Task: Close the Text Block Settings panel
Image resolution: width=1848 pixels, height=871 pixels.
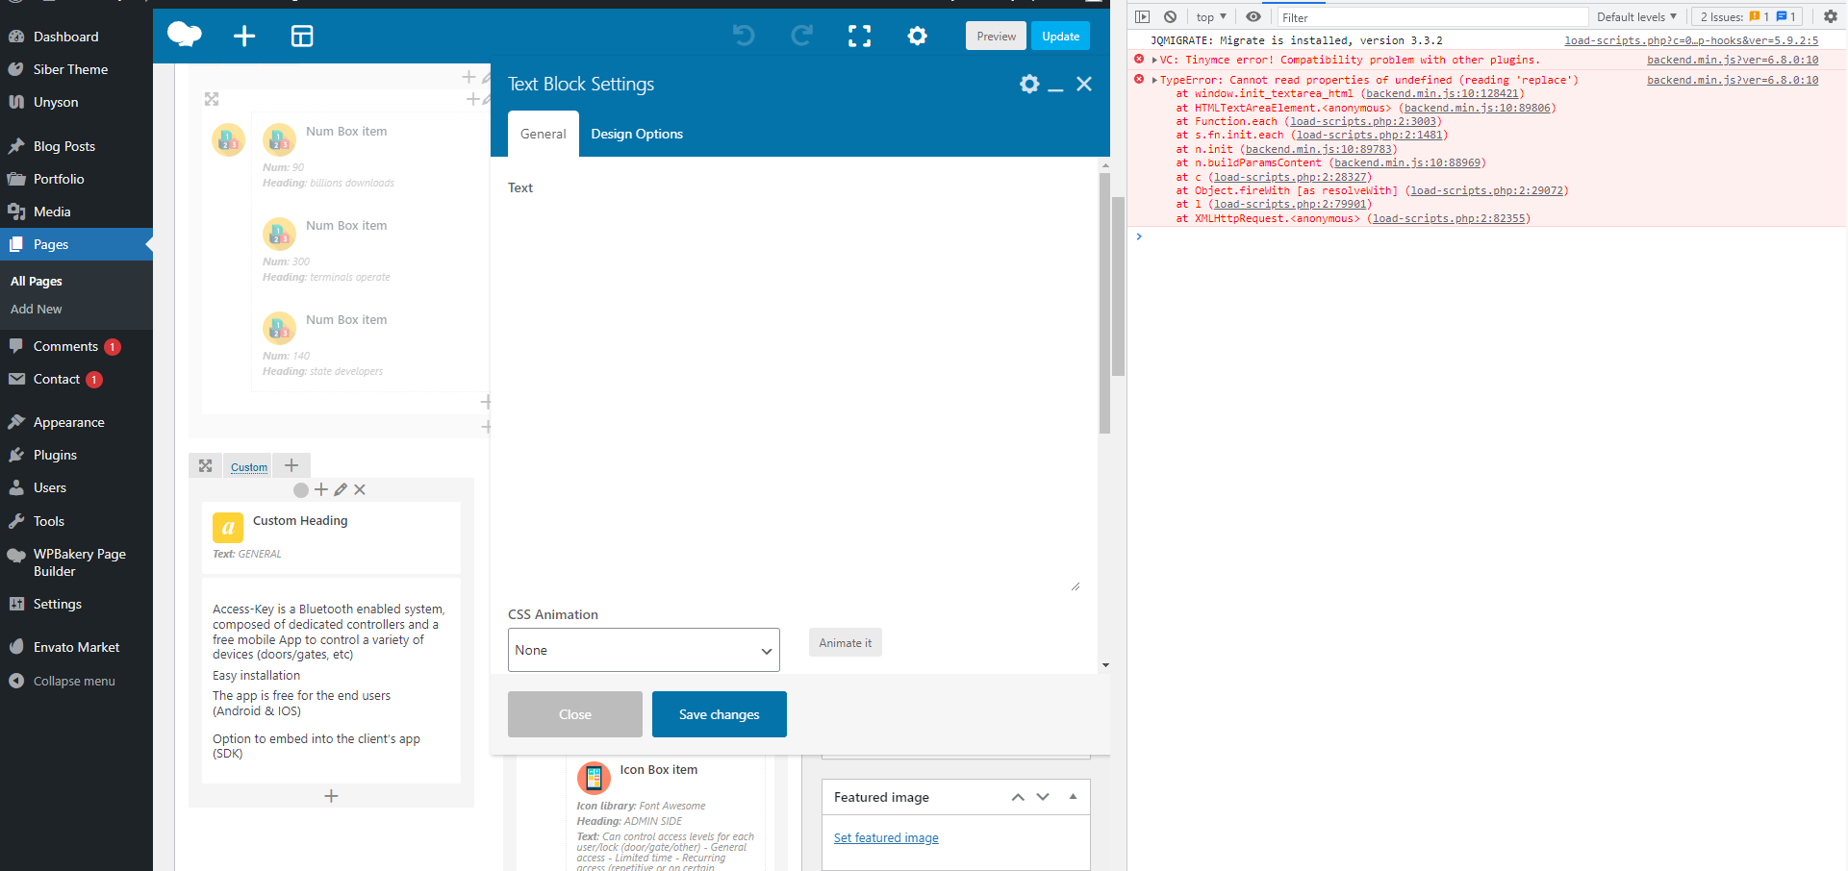Action: pos(1084,84)
